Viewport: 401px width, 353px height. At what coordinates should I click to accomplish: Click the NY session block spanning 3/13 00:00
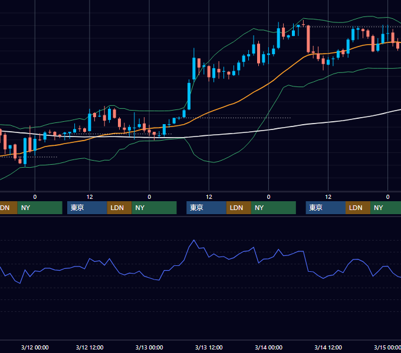pyautogui.click(x=155, y=208)
